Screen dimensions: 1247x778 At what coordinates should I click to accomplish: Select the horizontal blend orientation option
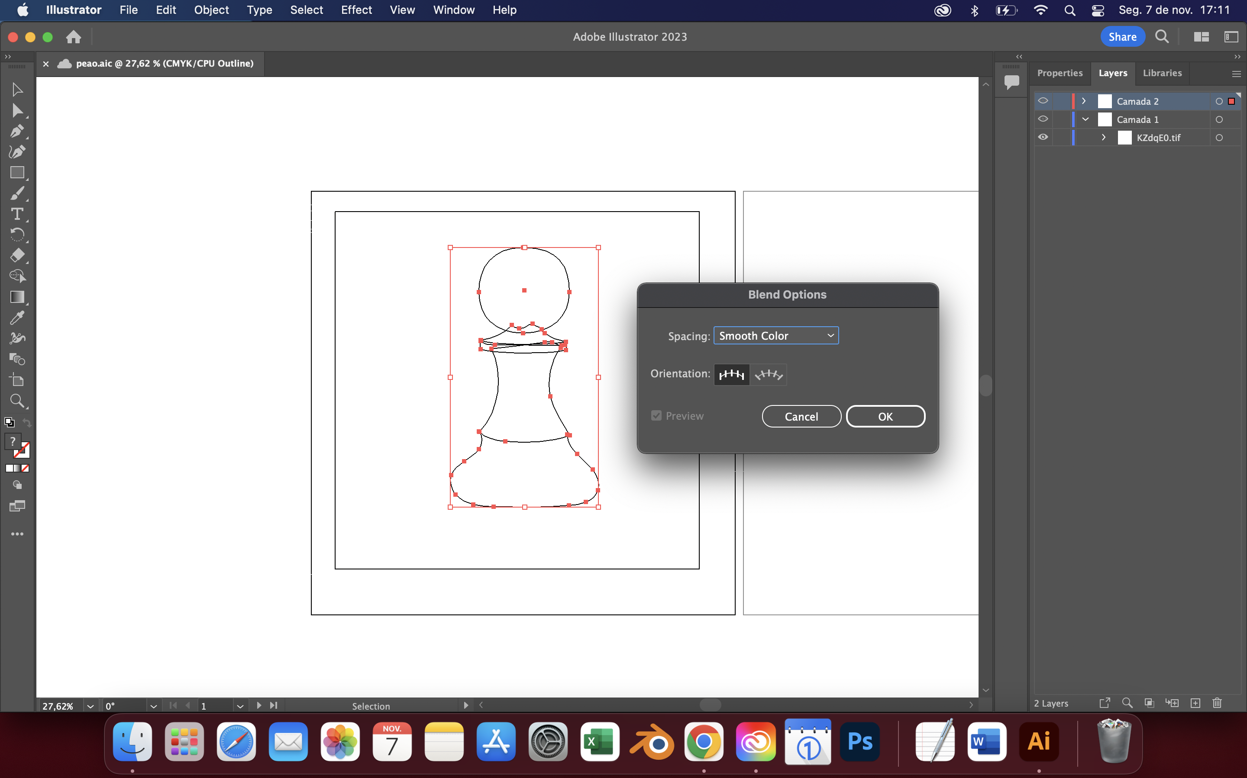pos(731,374)
